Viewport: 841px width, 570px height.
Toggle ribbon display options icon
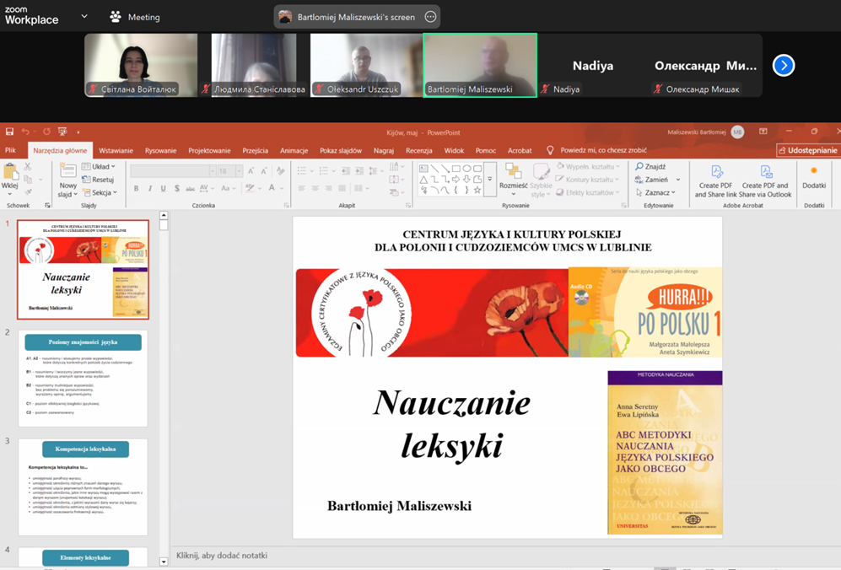[763, 132]
